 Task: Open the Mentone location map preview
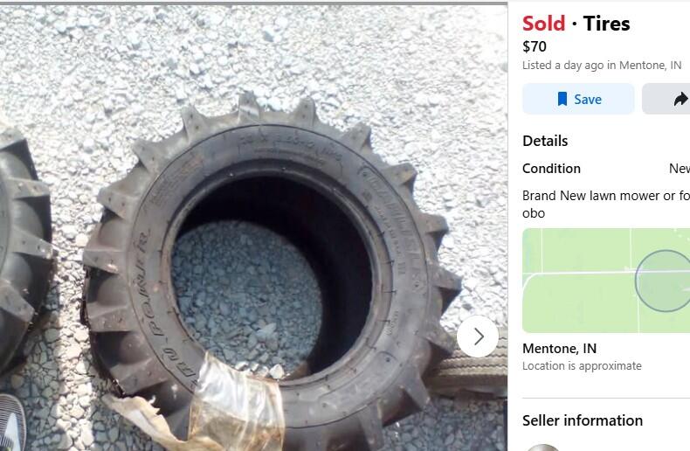point(606,281)
